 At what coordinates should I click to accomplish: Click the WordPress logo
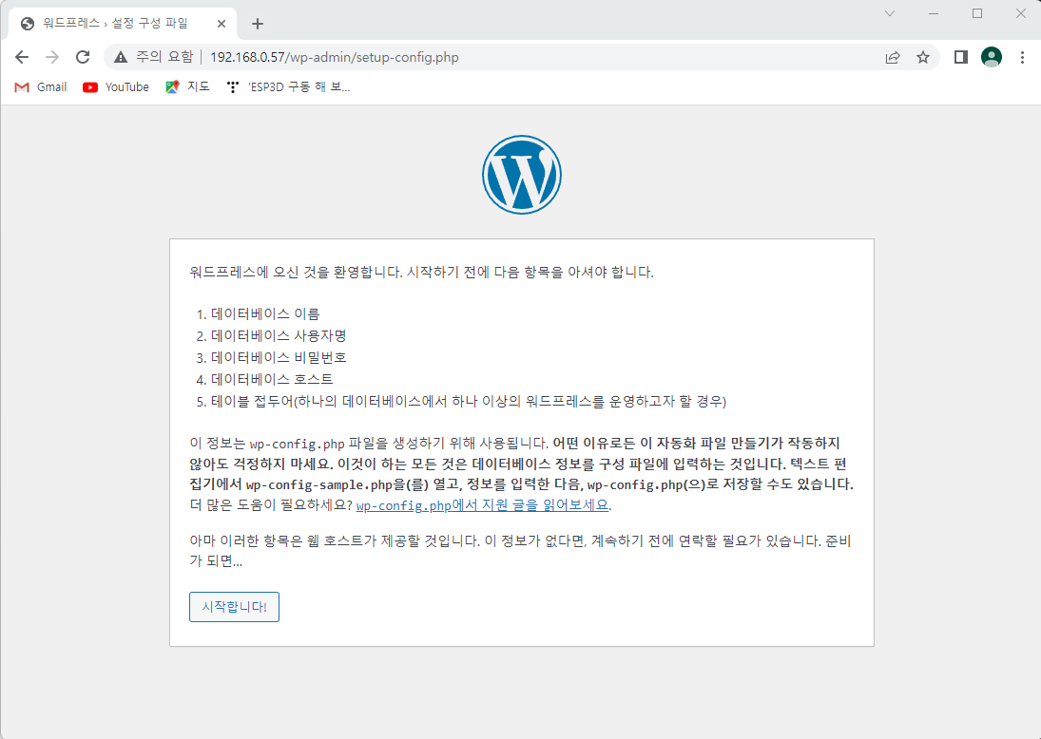pos(522,175)
